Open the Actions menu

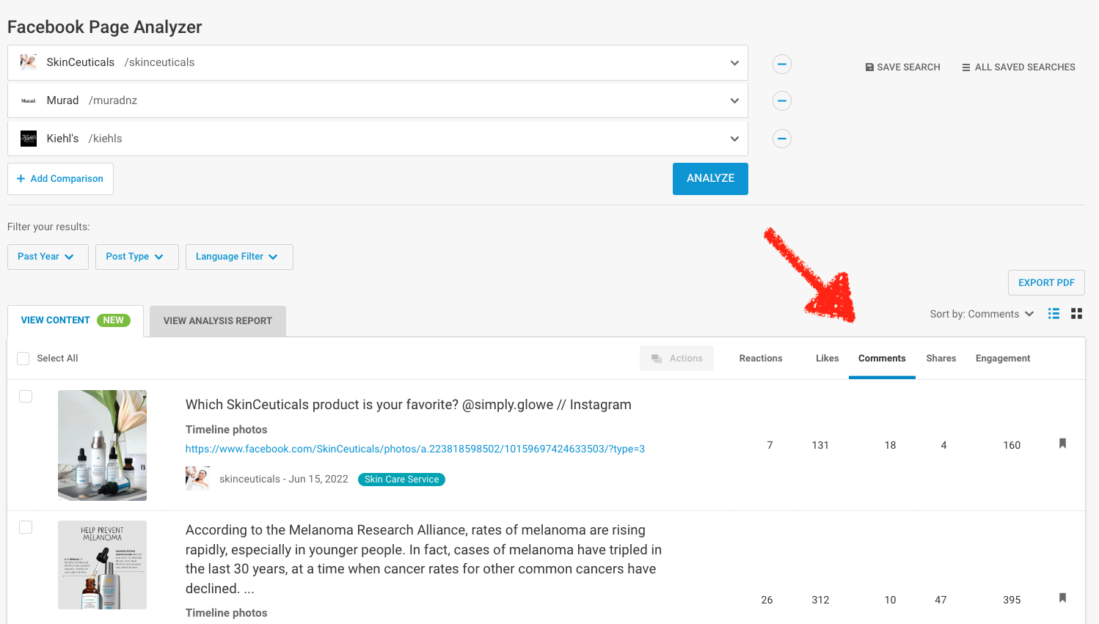coord(676,358)
